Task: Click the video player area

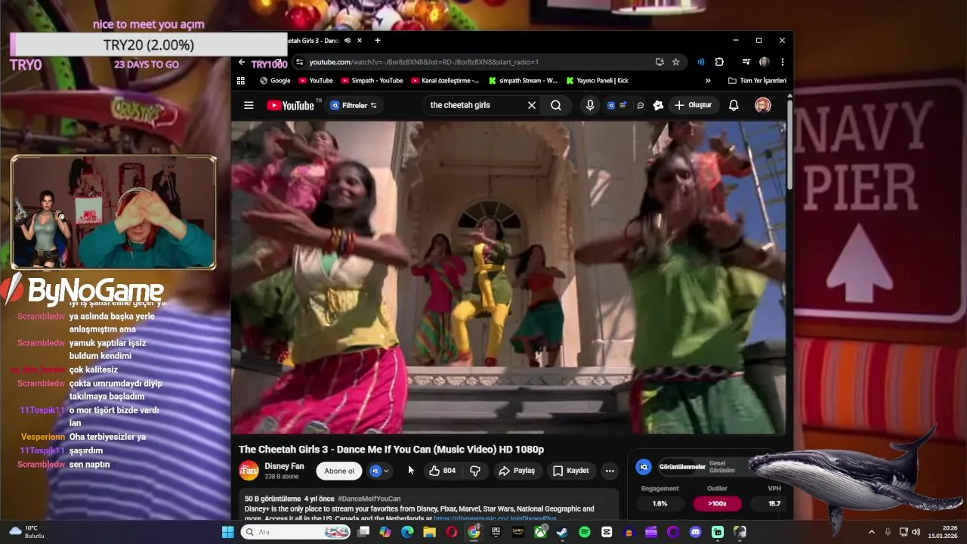Action: click(508, 277)
